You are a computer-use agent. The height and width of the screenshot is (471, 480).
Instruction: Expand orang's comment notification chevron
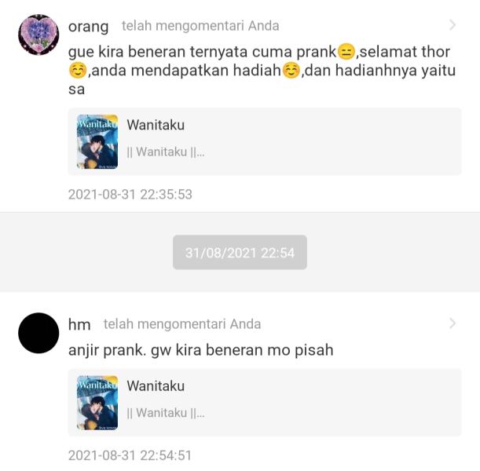coord(453,25)
